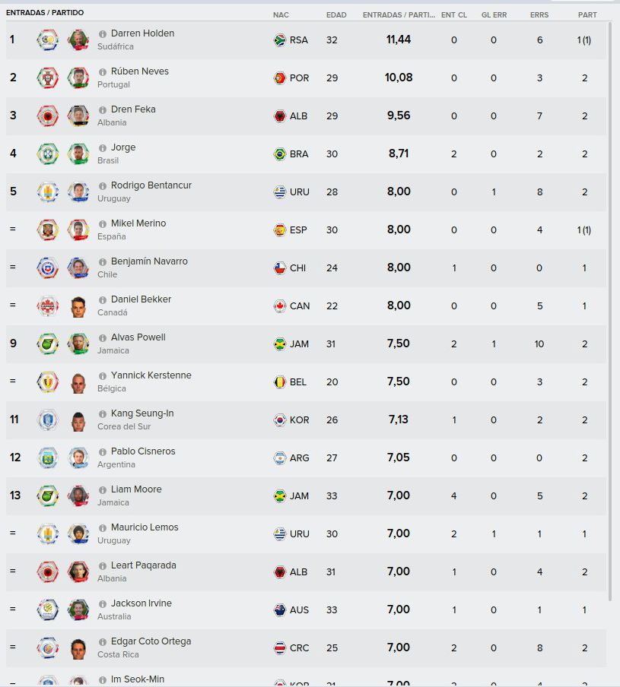Click the Brazil flag icon beside BRA

(x=279, y=154)
